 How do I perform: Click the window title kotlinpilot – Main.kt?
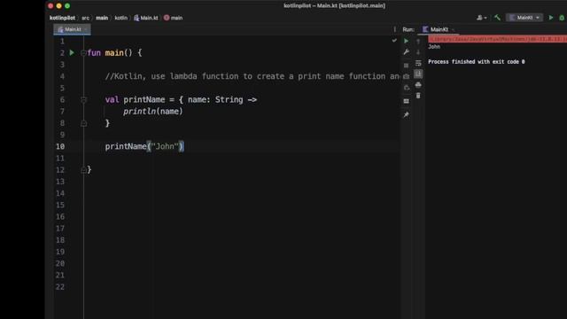334,6
